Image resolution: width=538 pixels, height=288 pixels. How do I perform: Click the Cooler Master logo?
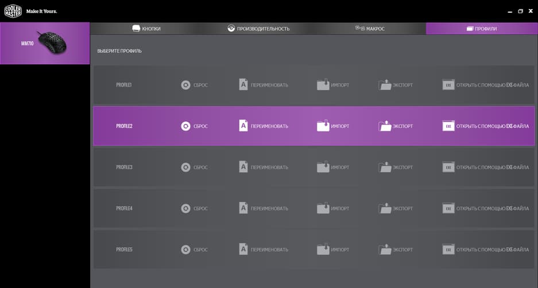[x=13, y=11]
